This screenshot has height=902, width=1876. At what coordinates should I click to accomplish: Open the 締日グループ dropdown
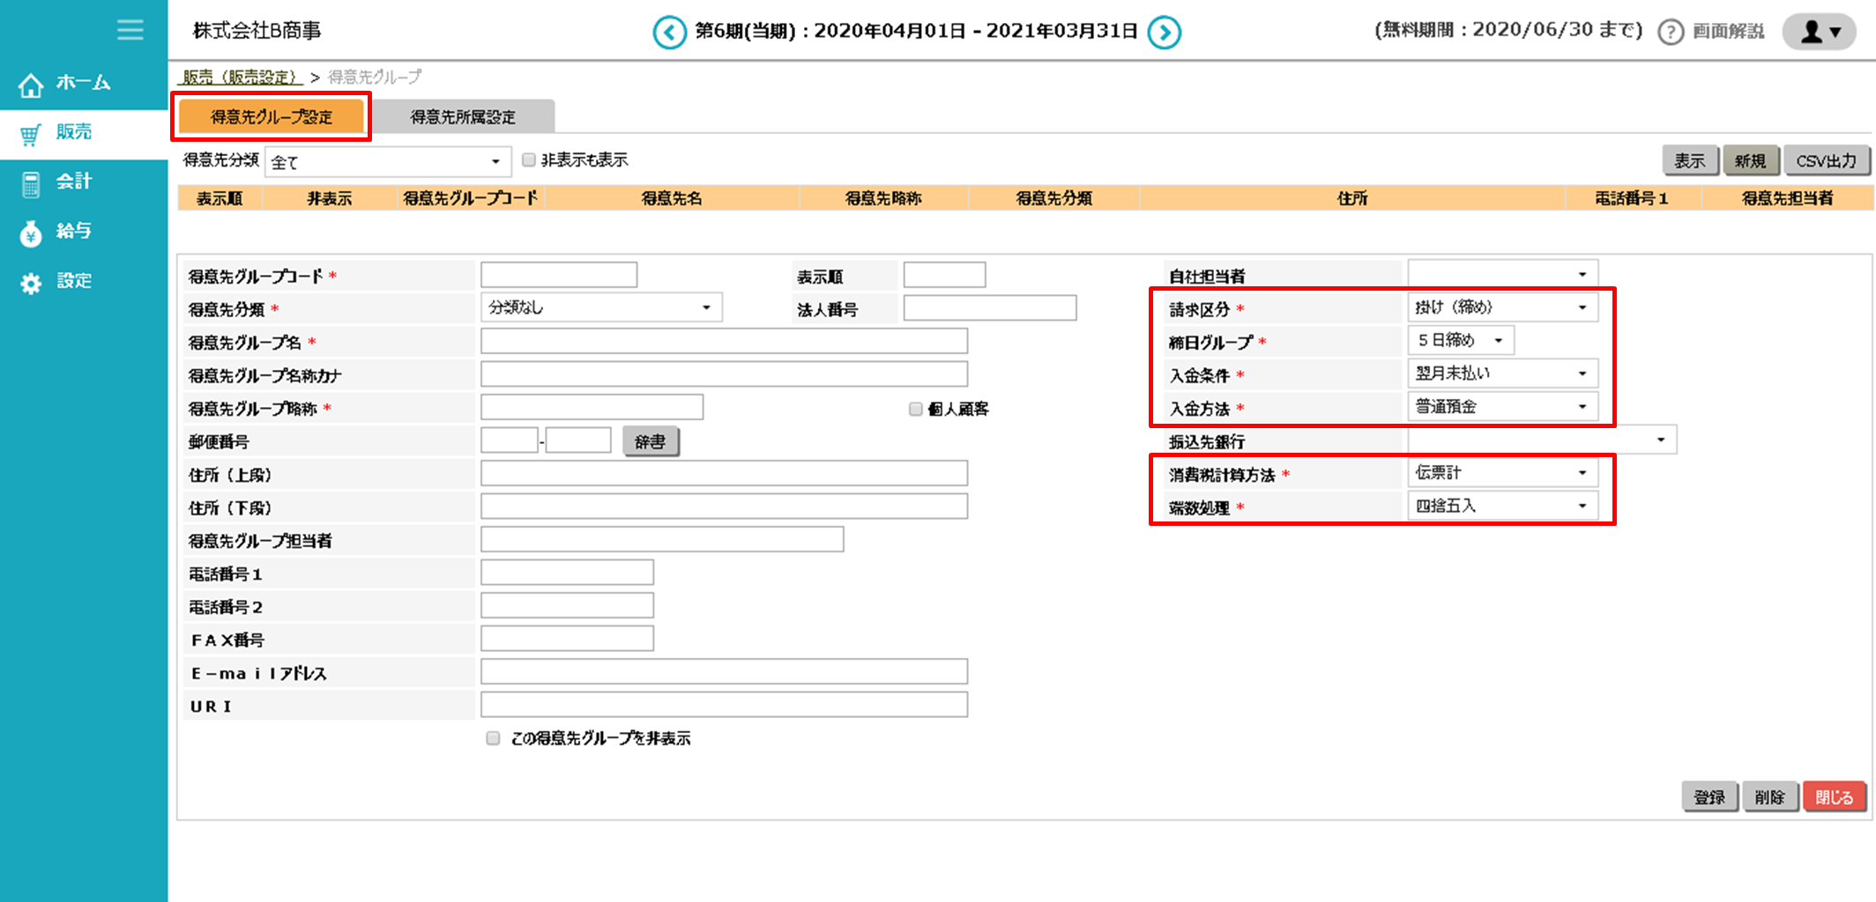click(x=1461, y=340)
